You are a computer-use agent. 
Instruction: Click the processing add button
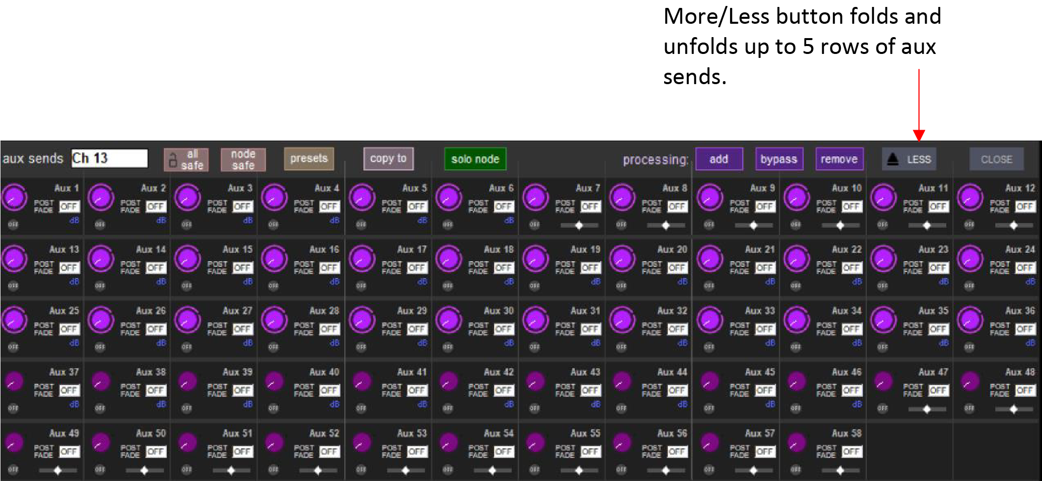coord(719,159)
